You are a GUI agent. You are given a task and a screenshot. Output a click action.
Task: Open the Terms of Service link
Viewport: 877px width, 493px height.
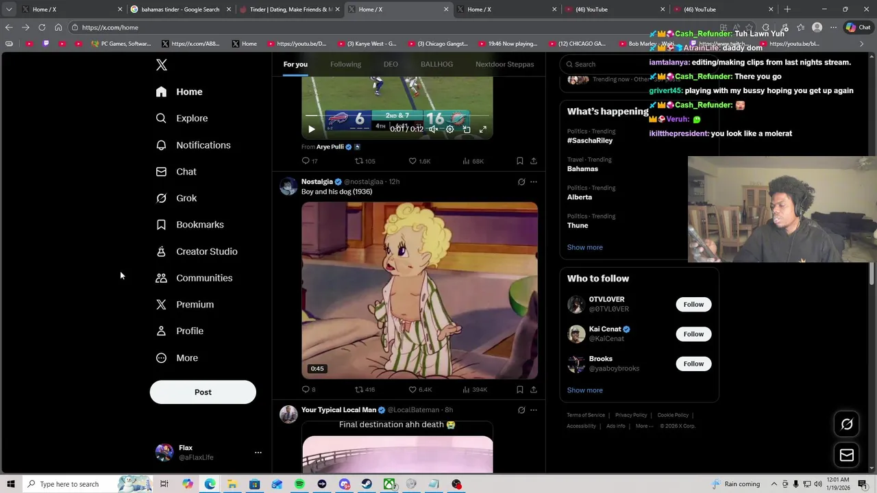586,415
